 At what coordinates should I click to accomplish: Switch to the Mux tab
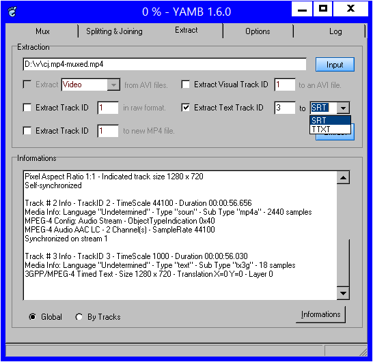point(42,31)
